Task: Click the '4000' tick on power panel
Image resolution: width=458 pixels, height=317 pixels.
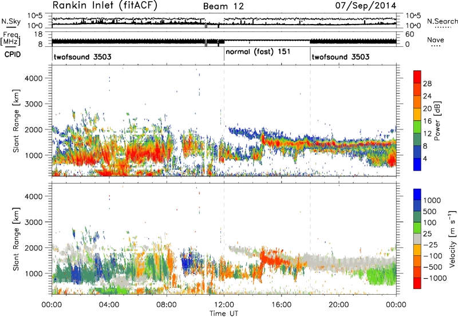Action: [x=33, y=78]
